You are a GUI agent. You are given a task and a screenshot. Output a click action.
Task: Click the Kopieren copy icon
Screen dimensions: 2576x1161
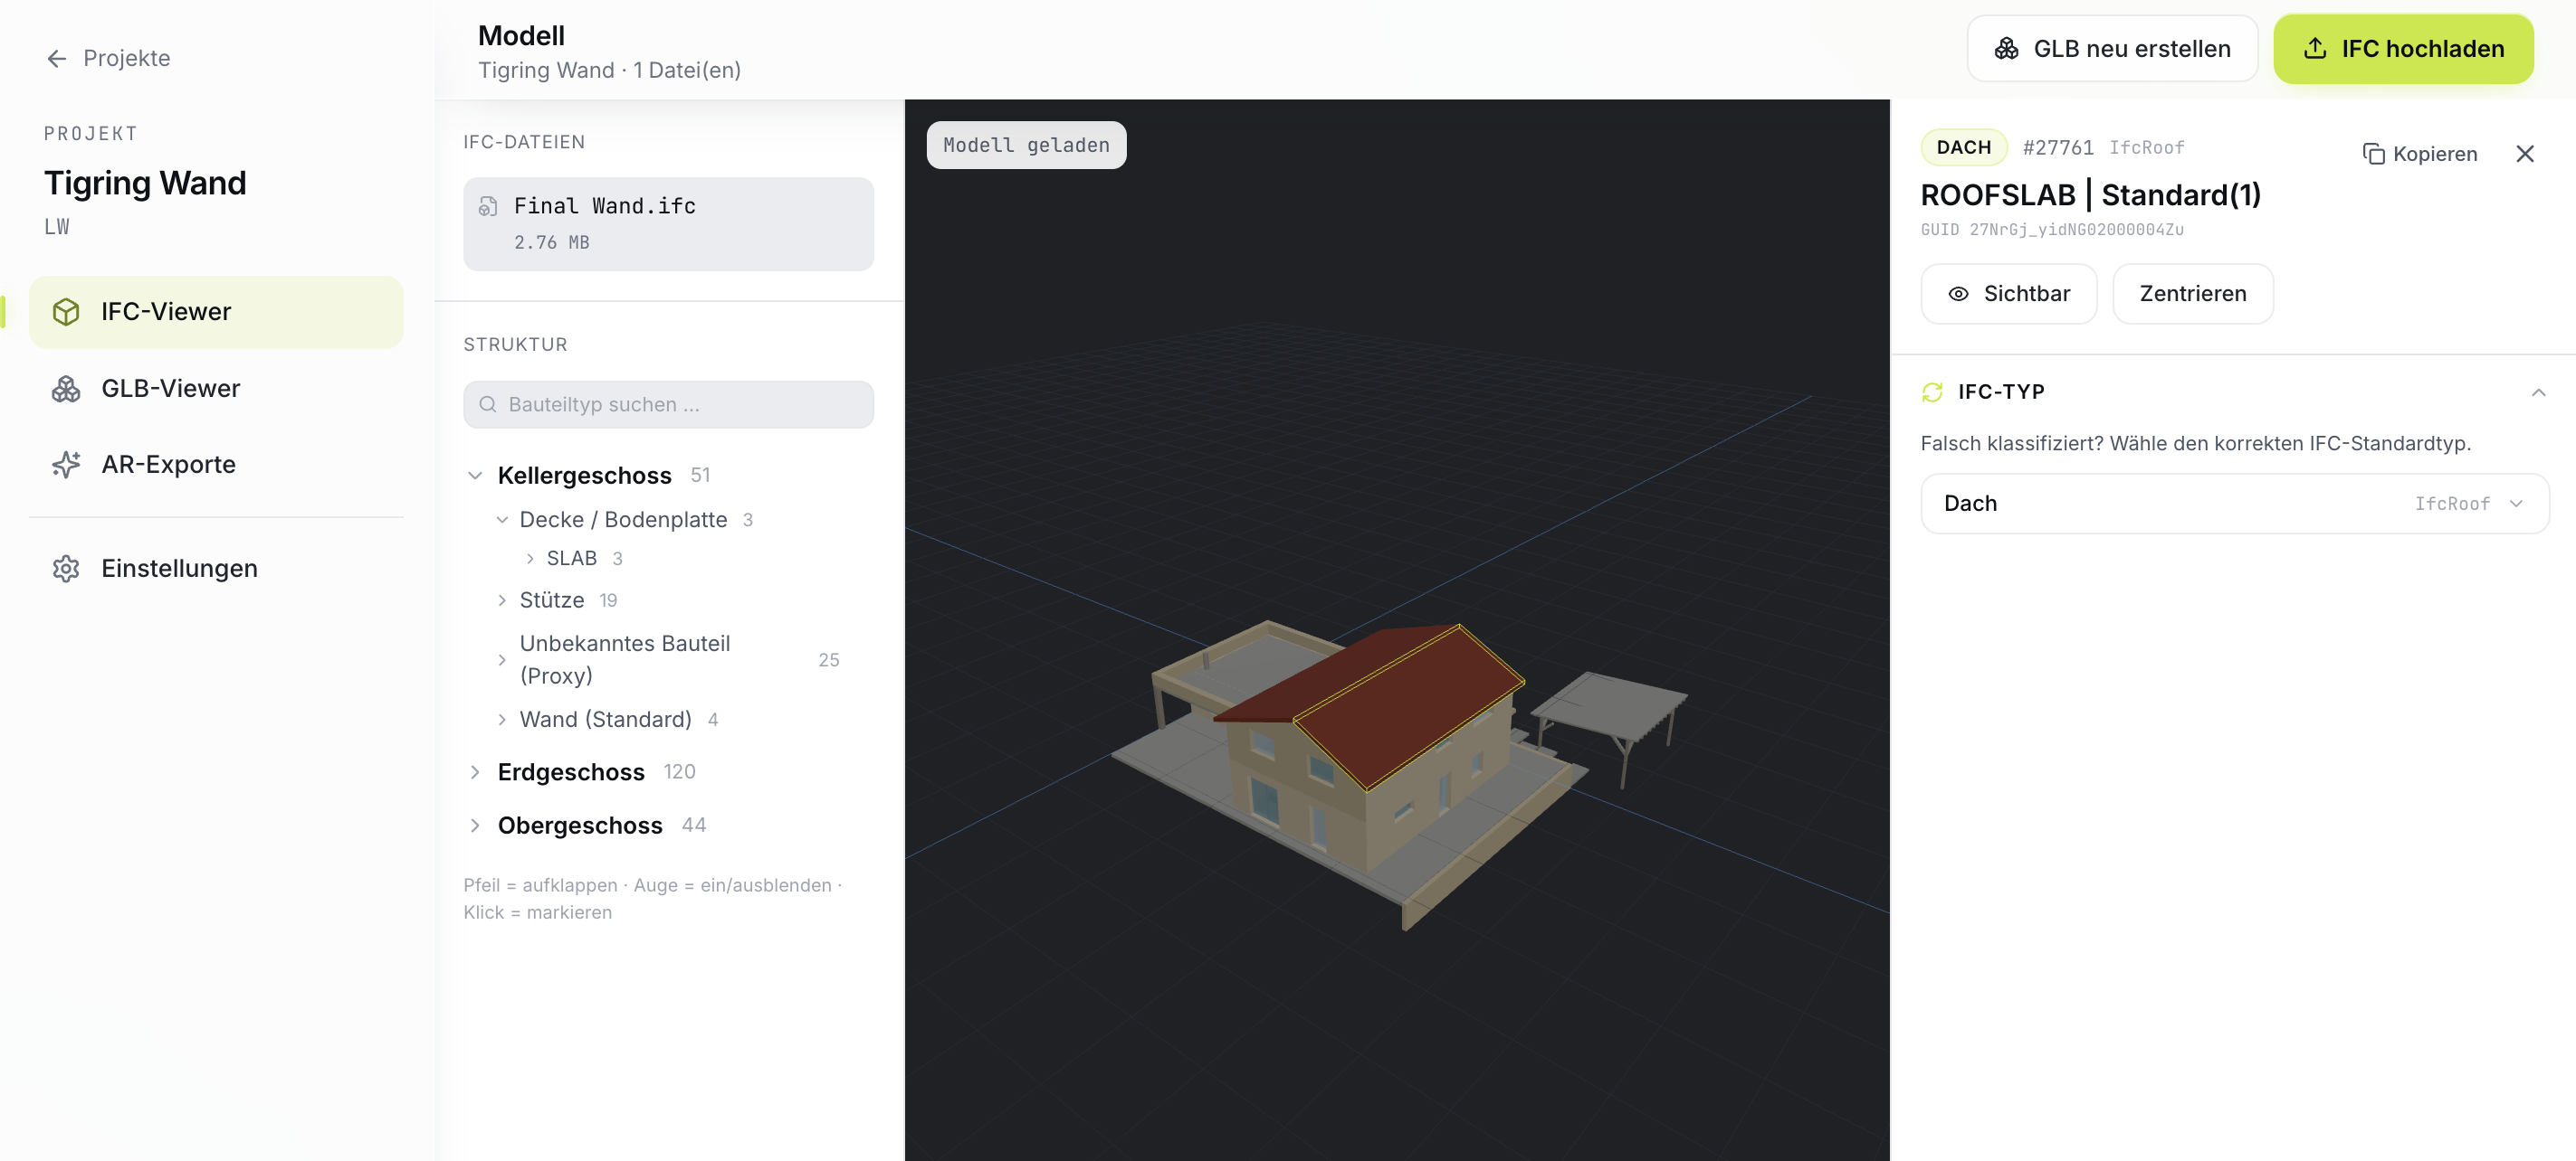2373,154
